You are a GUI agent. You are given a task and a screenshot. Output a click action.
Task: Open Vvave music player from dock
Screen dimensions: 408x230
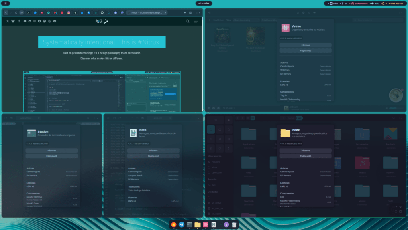pos(206,225)
